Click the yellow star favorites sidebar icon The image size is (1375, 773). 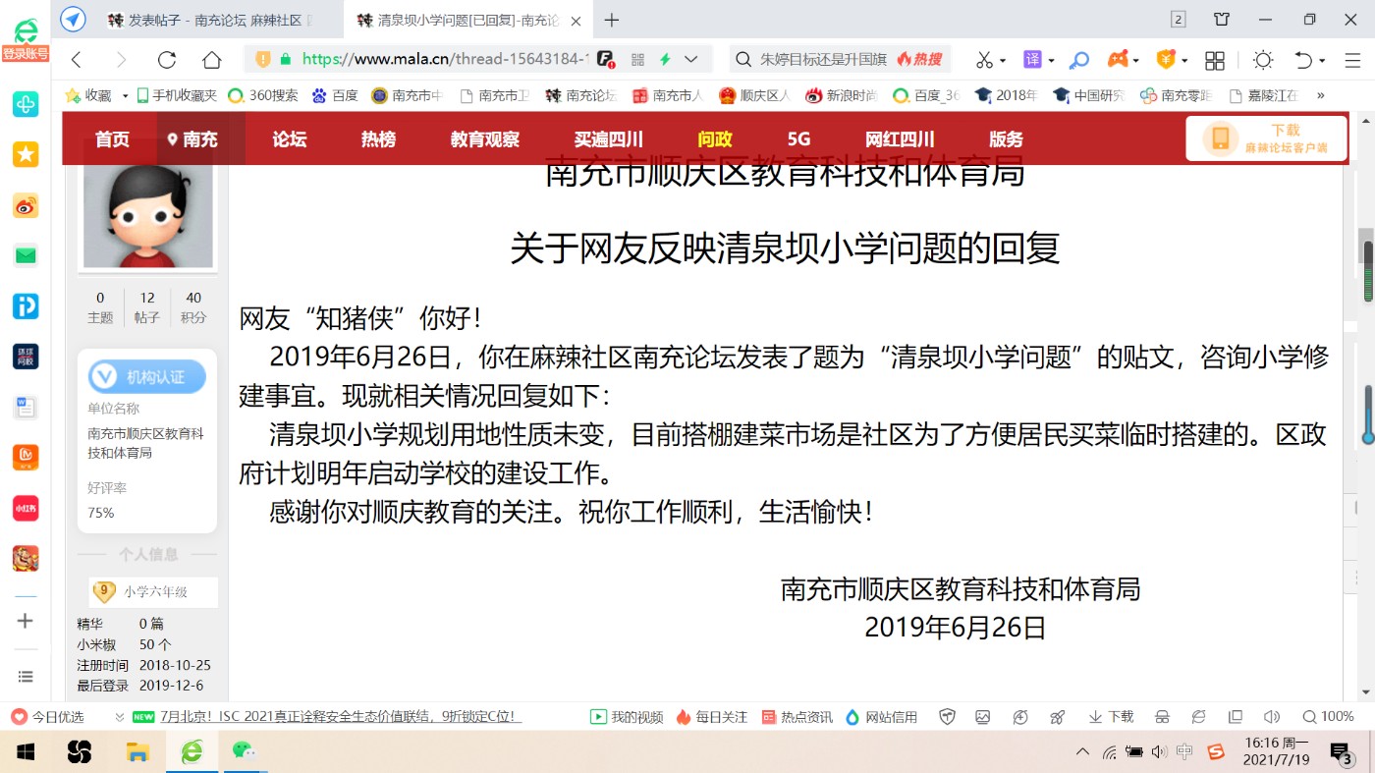pos(26,154)
